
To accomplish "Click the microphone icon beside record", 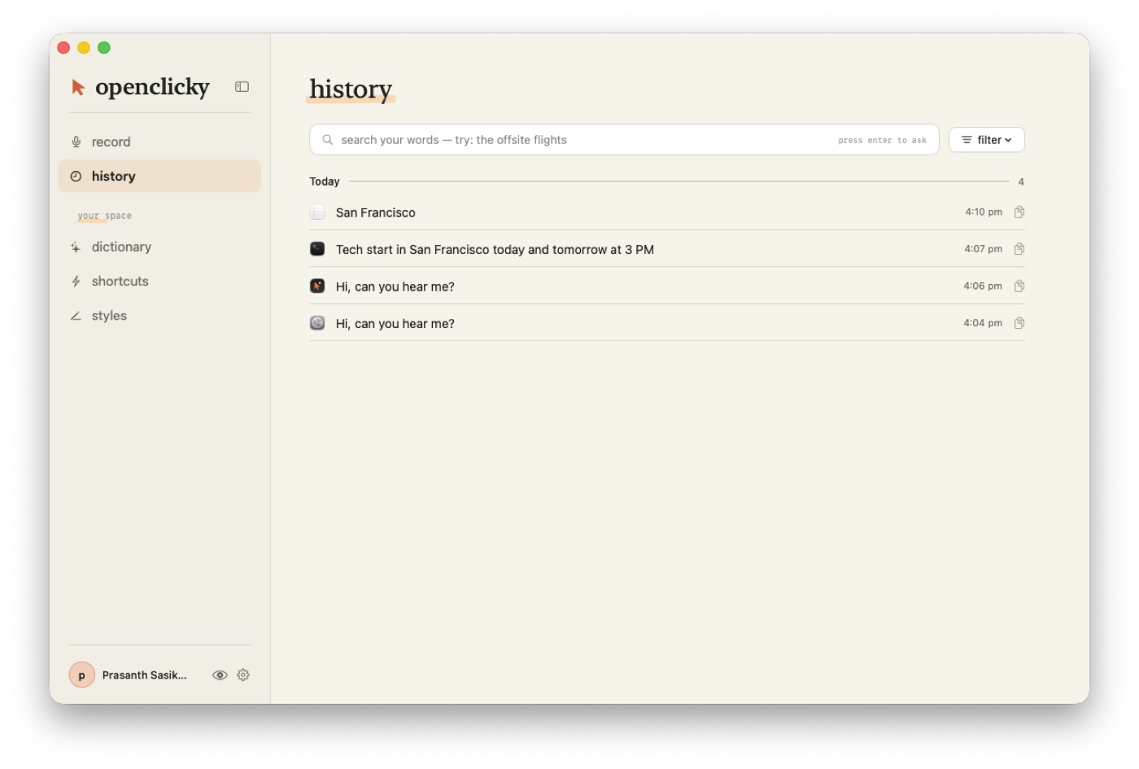I will point(76,142).
